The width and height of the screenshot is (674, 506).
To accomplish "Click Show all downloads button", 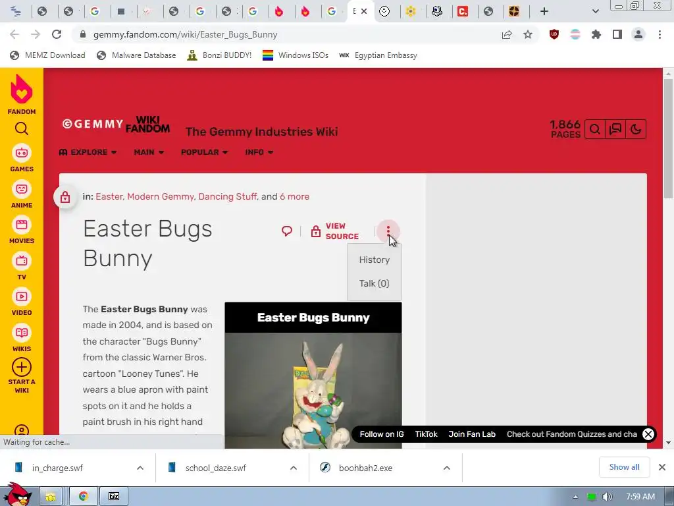I will (624, 467).
